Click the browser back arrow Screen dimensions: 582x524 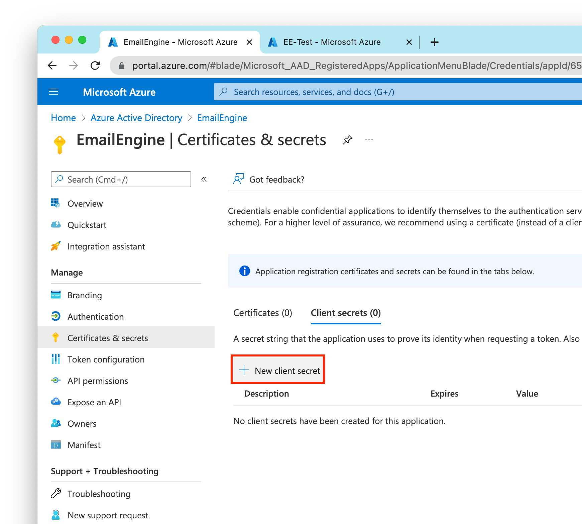click(x=52, y=66)
